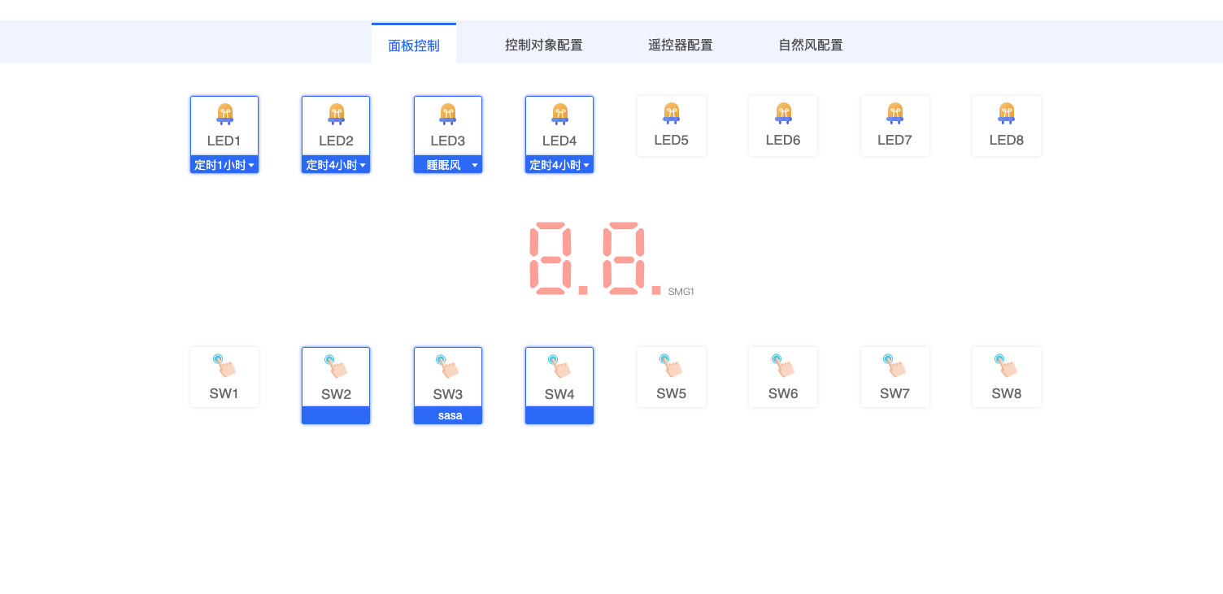Click the SMG1 display label
Viewport: 1223px width, 594px height.
point(681,291)
